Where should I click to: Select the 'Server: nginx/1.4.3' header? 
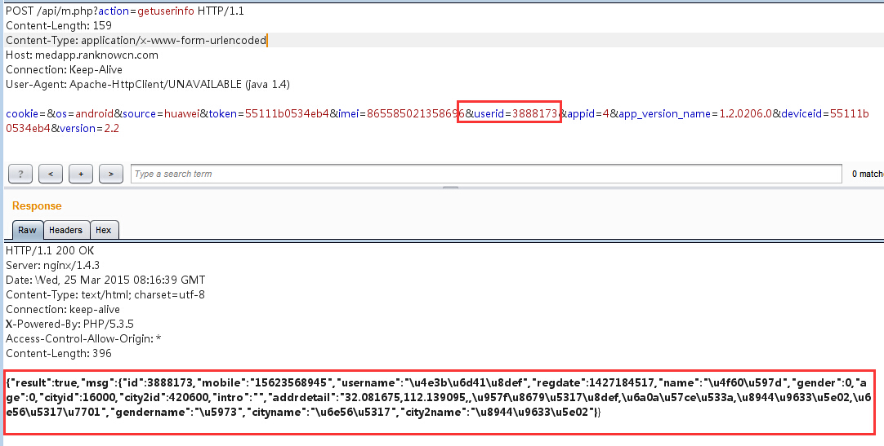[x=52, y=265]
